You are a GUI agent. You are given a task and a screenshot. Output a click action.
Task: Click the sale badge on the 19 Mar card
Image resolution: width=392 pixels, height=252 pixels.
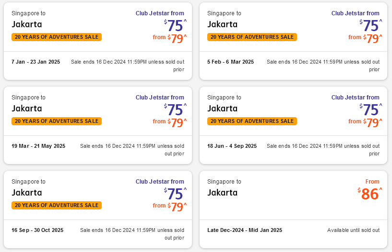[x=57, y=121]
